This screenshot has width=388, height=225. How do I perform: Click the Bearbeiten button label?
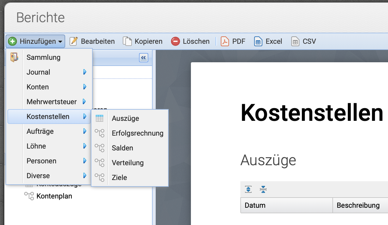click(x=98, y=41)
